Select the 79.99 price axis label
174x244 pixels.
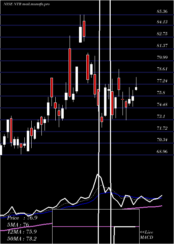[162, 57]
